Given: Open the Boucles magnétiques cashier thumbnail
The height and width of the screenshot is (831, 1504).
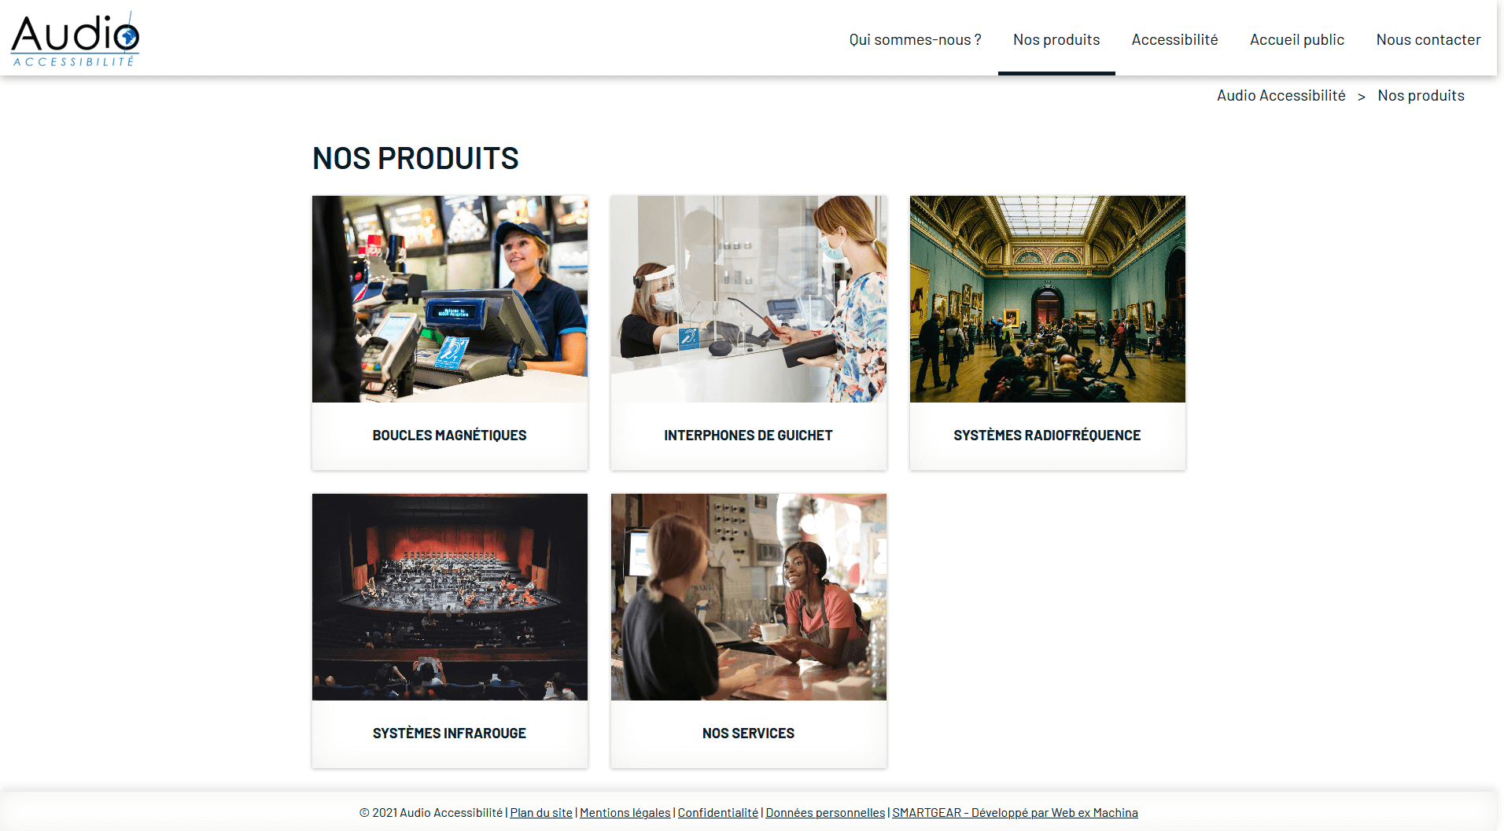Looking at the screenshot, I should tap(450, 299).
